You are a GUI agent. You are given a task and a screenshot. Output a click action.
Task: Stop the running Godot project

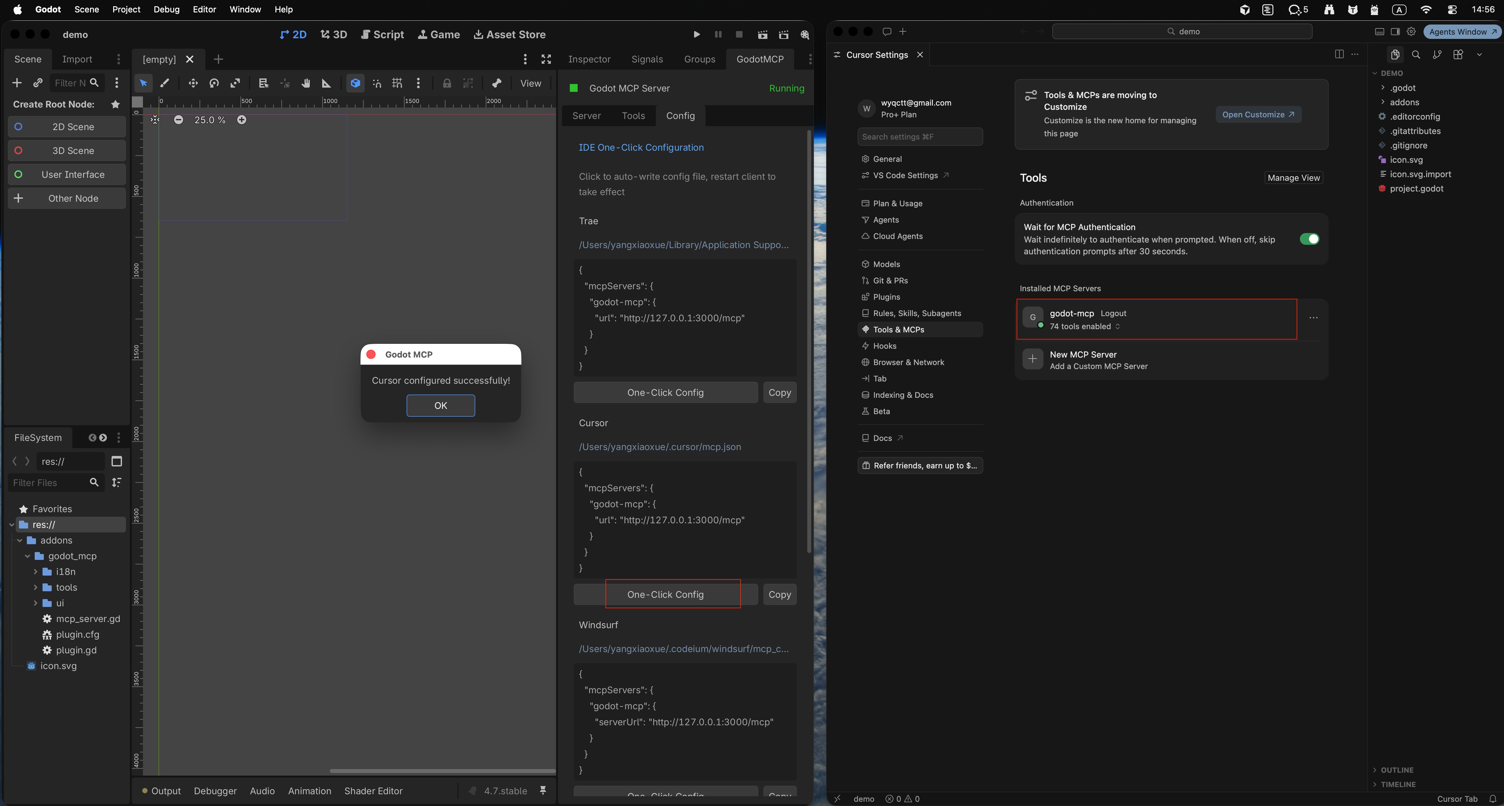pyautogui.click(x=739, y=35)
